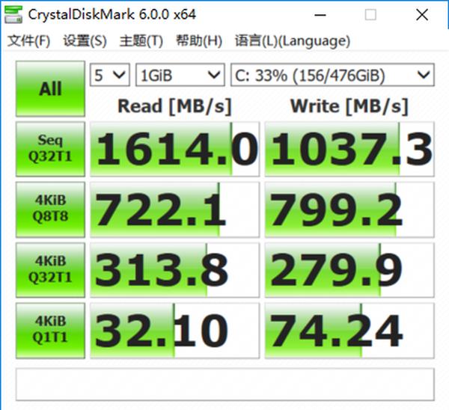Run the Seq Q32T1 test
The width and height of the screenshot is (449, 410).
(x=50, y=149)
